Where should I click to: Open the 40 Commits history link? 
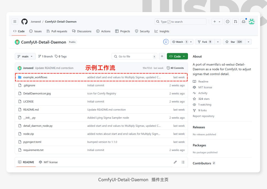[x=175, y=68]
